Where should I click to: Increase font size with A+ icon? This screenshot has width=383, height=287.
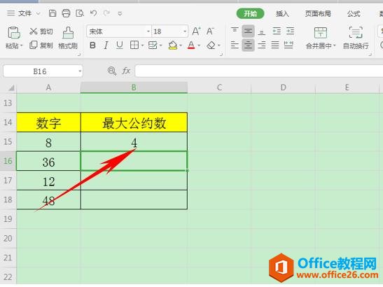(196, 31)
